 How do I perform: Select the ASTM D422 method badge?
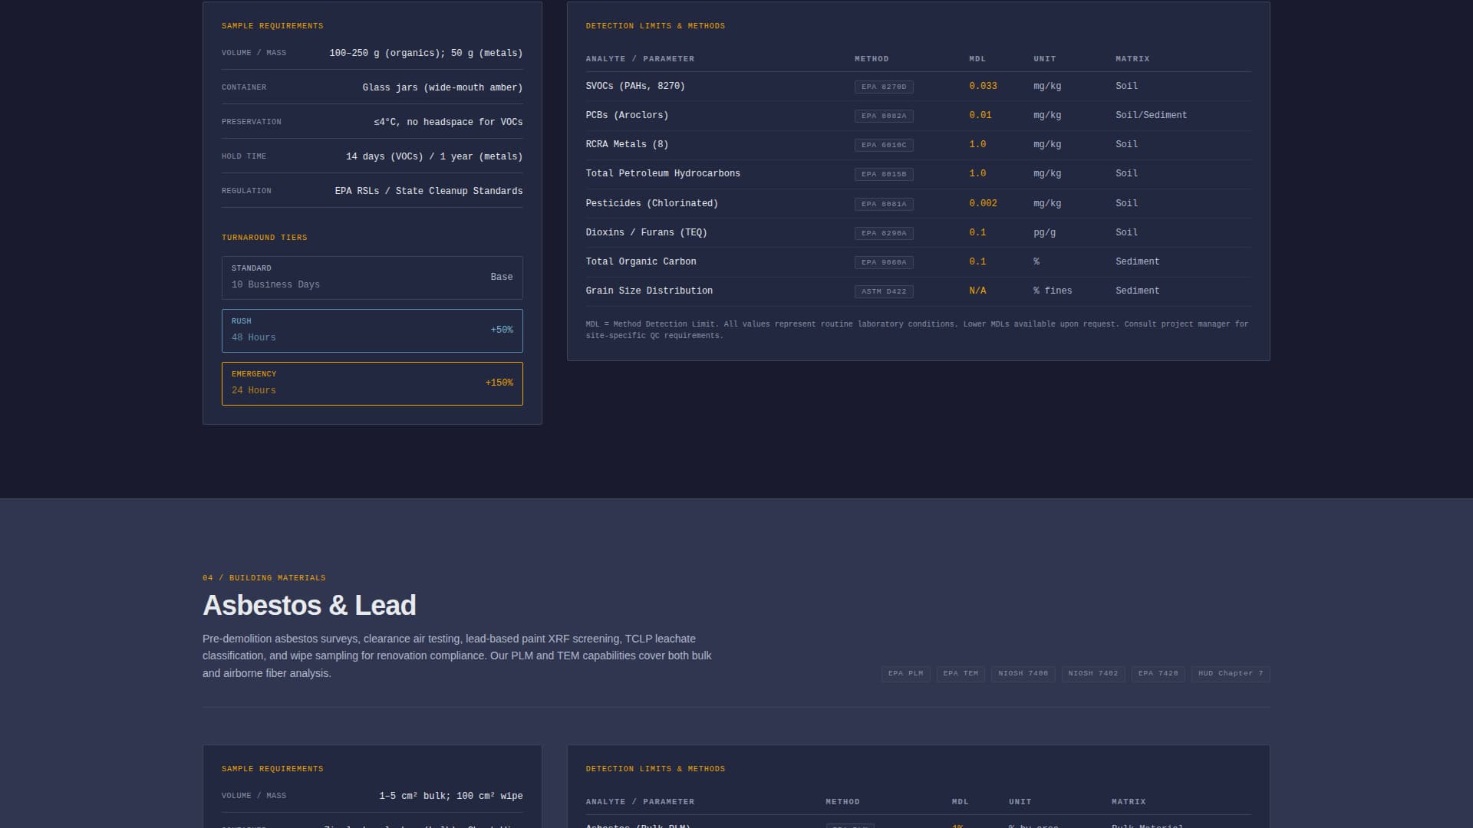(885, 291)
